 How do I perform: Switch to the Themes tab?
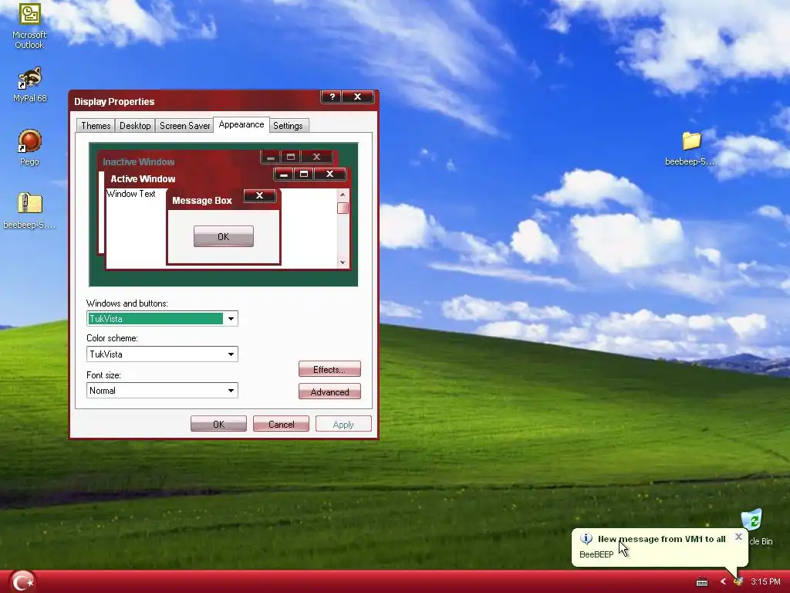tap(96, 126)
